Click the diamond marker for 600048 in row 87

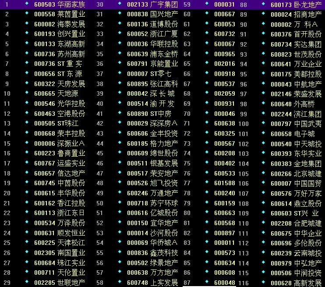pyautogui.click(x=207, y=281)
